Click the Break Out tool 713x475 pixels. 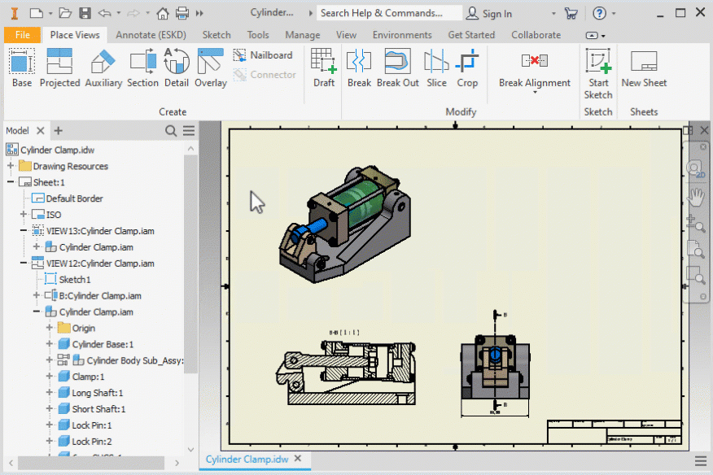coord(398,67)
